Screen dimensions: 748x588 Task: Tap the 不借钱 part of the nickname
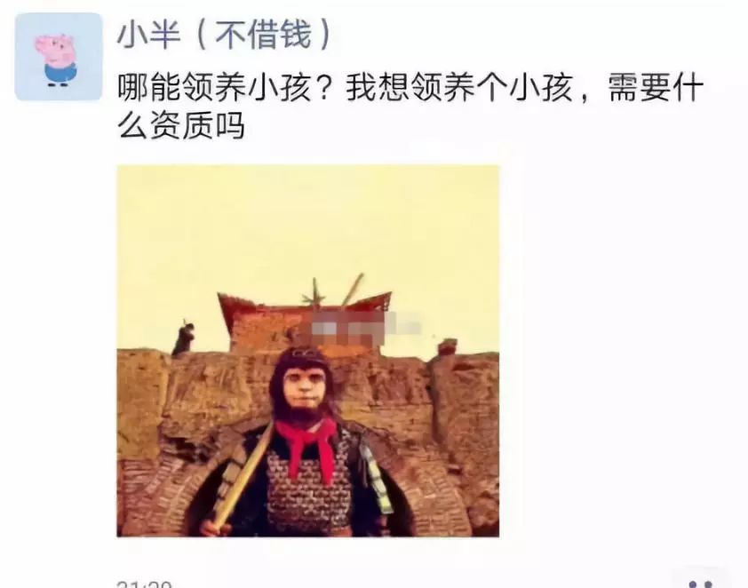tap(263, 35)
